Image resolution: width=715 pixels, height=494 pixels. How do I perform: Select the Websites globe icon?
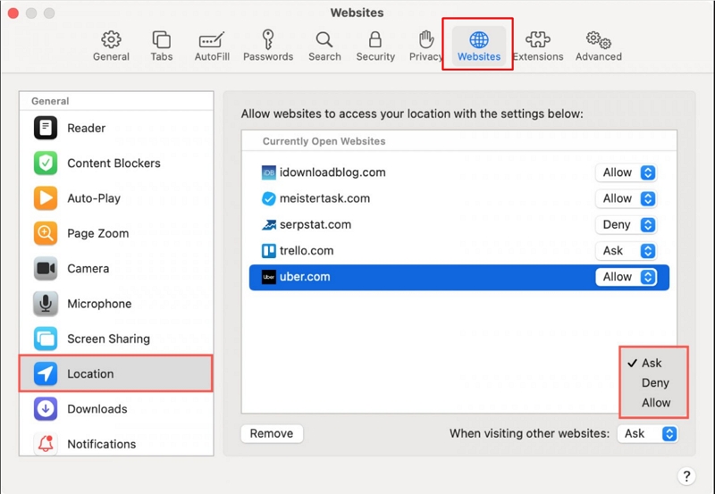click(x=479, y=46)
